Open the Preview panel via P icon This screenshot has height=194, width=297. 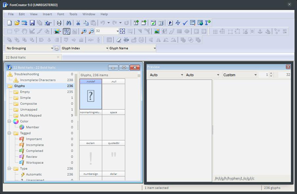pyautogui.click(x=170, y=23)
